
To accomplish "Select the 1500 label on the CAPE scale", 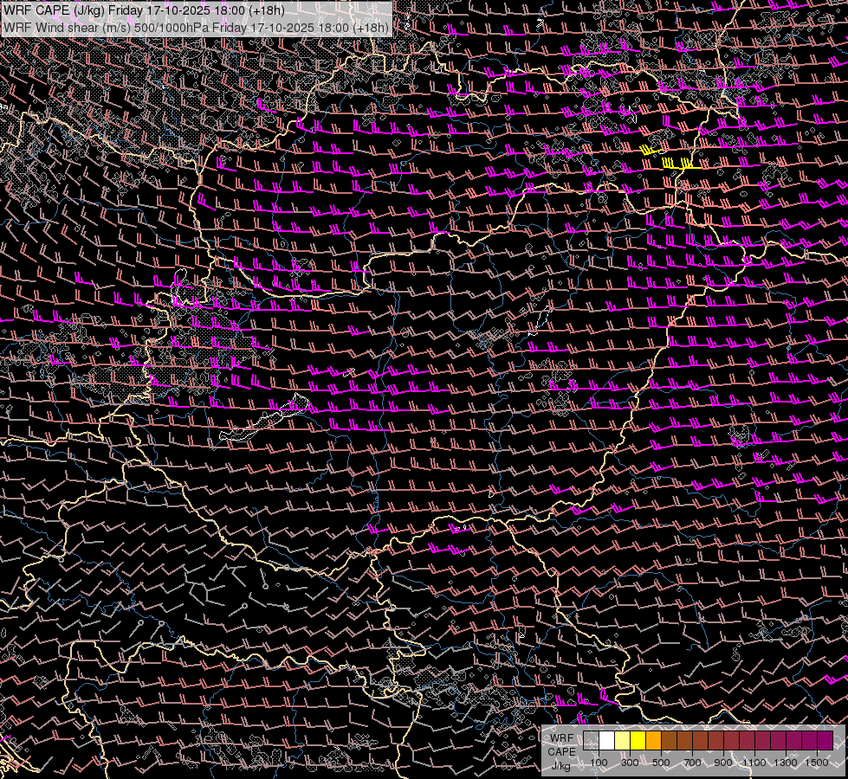I will coord(816,763).
